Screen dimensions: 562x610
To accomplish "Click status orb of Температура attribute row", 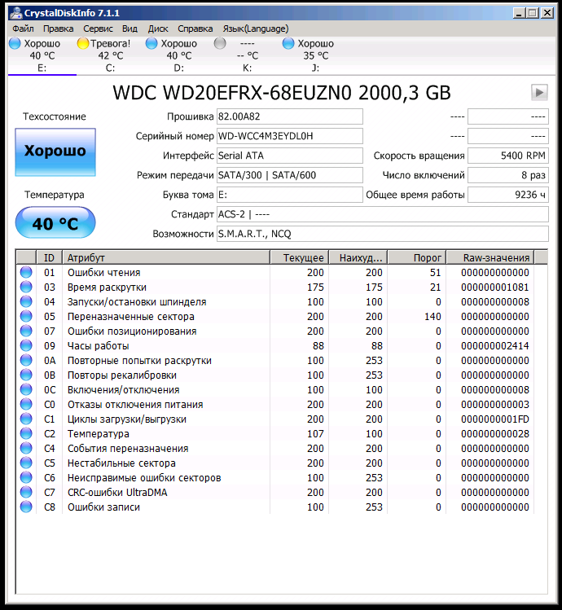I will [26, 434].
